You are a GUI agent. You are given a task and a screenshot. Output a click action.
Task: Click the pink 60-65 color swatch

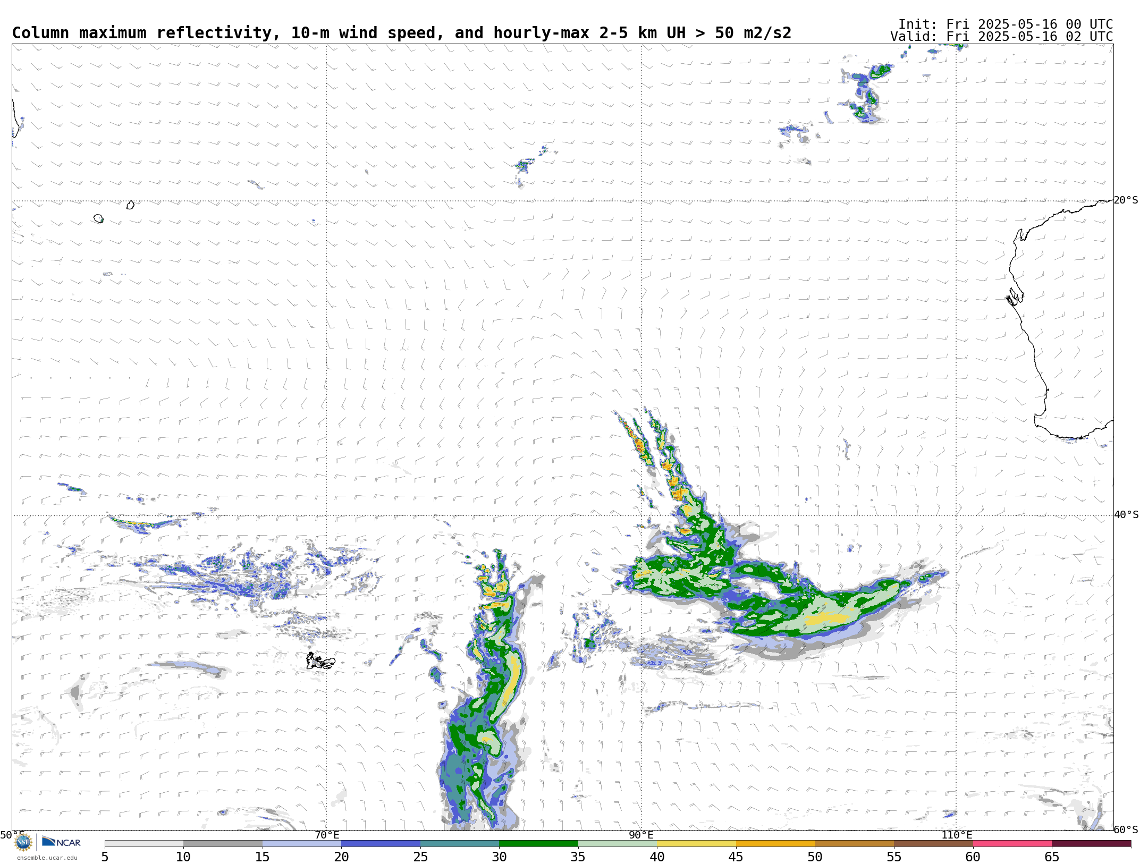tap(1012, 844)
